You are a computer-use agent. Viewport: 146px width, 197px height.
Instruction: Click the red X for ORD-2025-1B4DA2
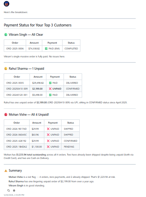coord(48,147)
